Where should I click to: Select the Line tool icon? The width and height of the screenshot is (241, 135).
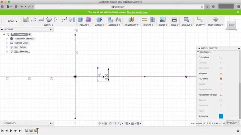pos(34,19)
